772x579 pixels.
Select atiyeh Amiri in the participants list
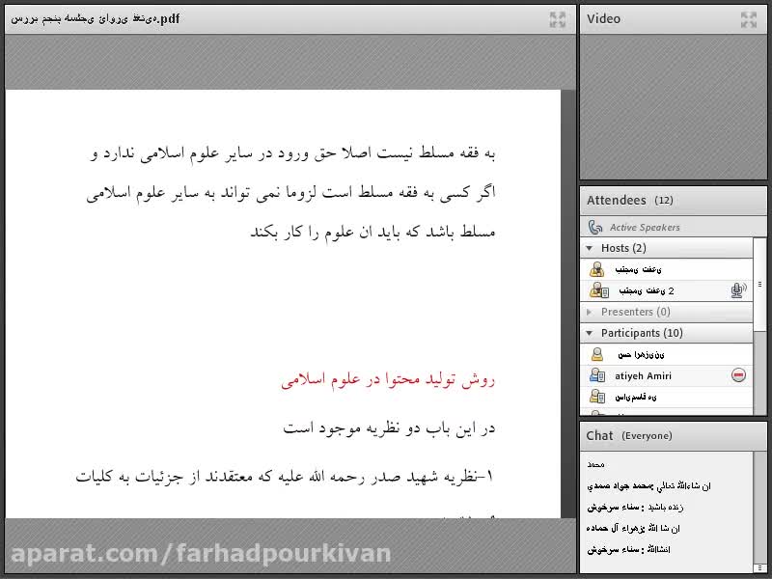[644, 375]
